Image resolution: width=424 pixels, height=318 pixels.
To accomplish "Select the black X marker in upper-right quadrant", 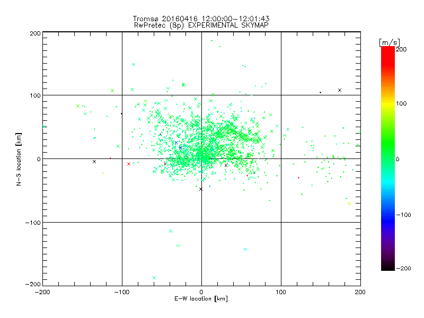I will click(x=340, y=90).
